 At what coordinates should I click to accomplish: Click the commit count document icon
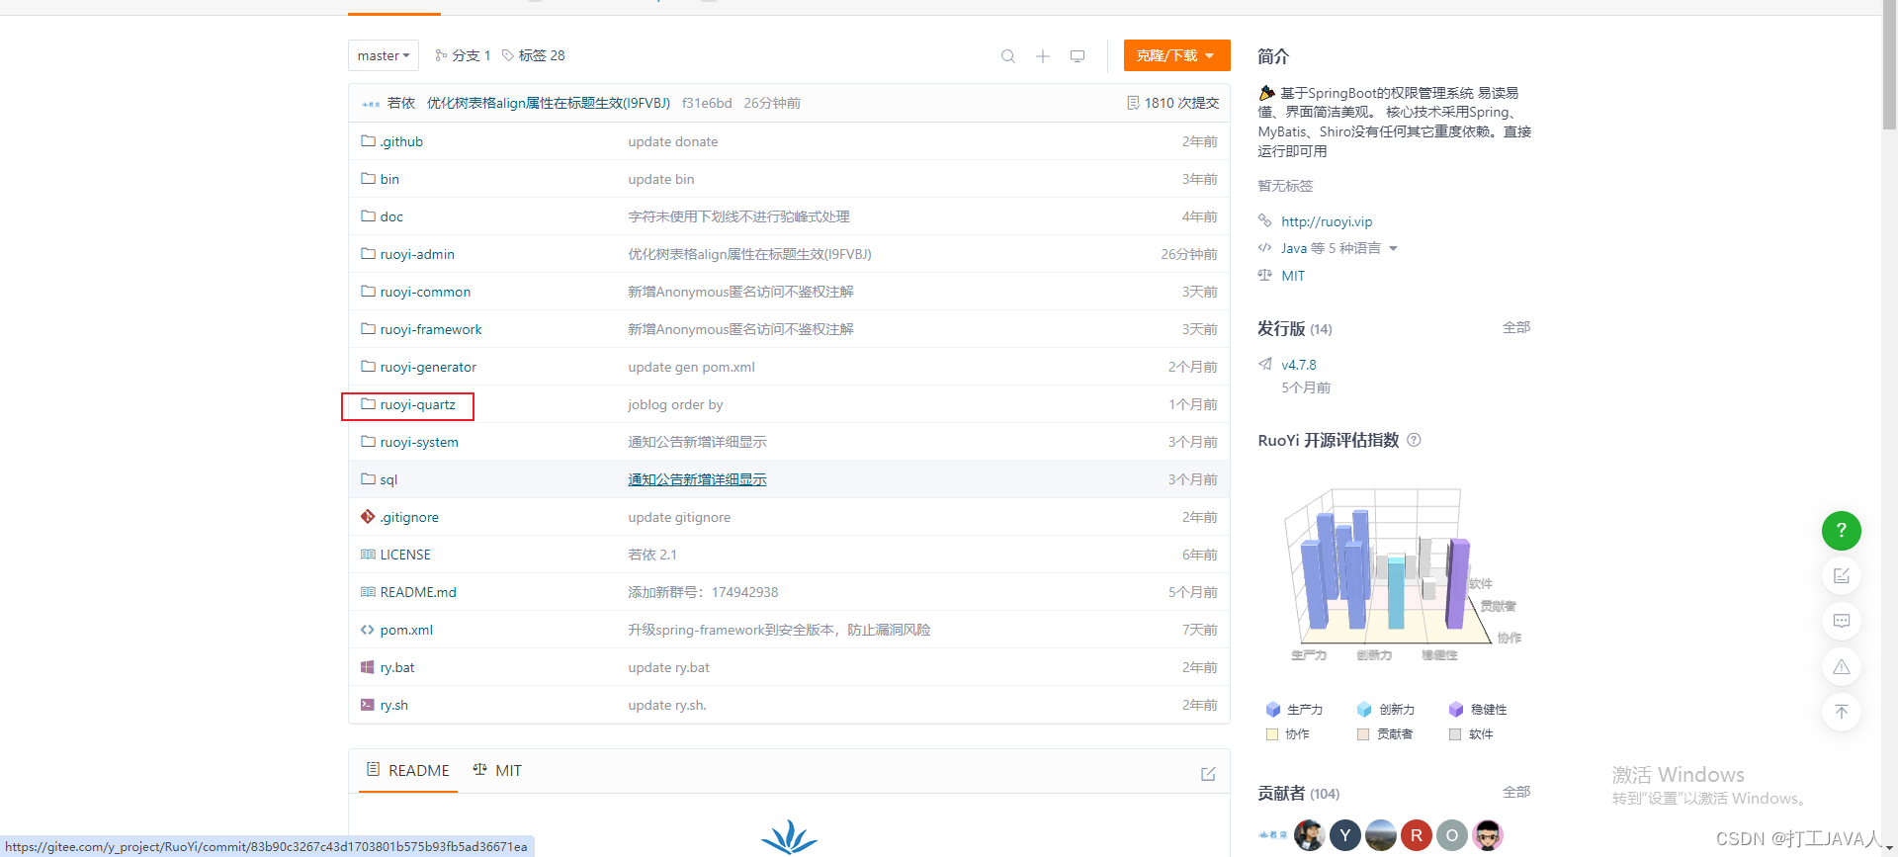click(x=1133, y=103)
